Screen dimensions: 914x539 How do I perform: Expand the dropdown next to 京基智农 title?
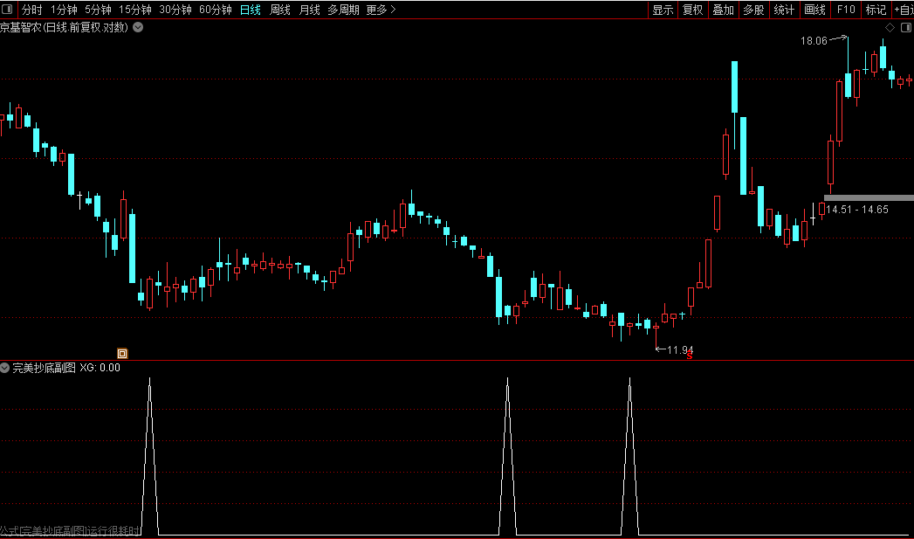[x=138, y=27]
